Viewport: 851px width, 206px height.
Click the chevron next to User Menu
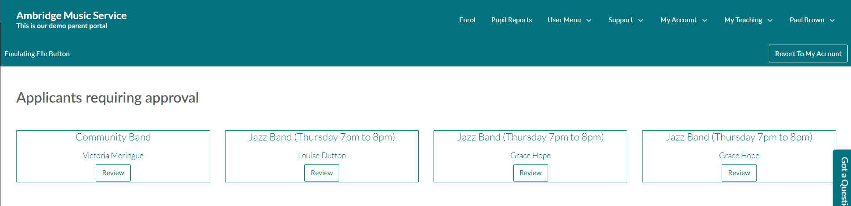pyautogui.click(x=589, y=21)
